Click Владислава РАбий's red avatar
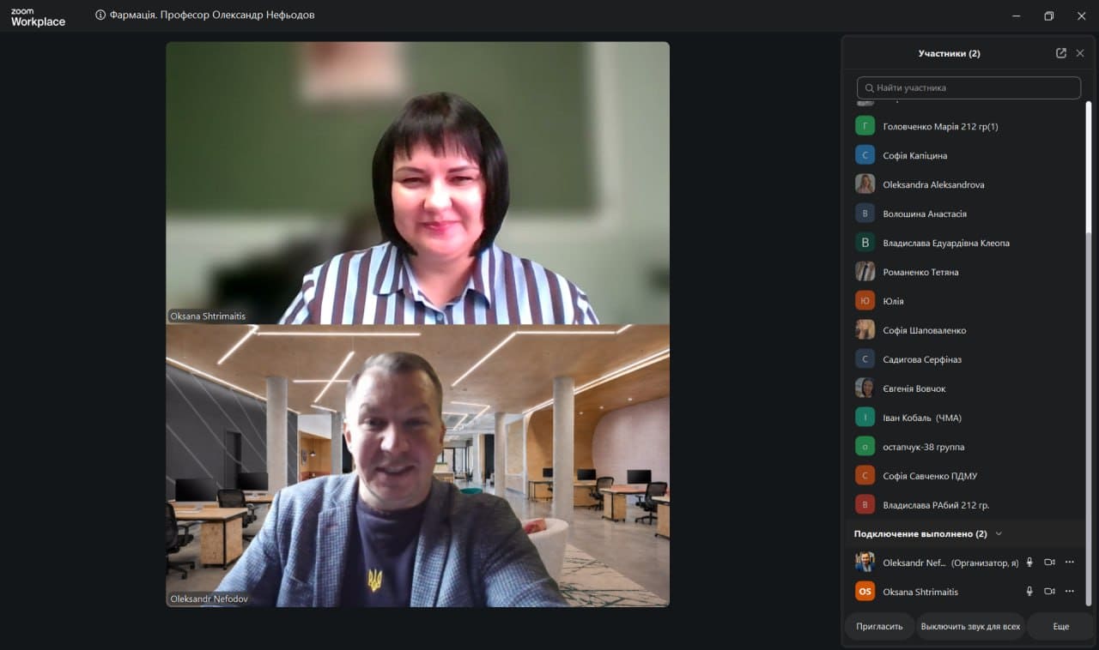 pyautogui.click(x=865, y=505)
